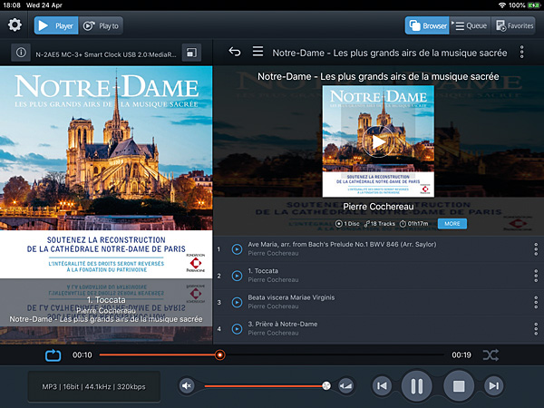Mute the audio with speaker icon

[x=187, y=386]
